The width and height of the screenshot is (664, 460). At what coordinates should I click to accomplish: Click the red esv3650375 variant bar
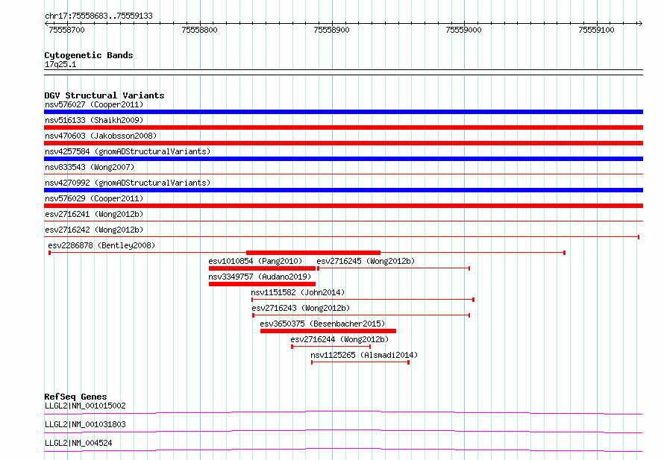pos(328,331)
